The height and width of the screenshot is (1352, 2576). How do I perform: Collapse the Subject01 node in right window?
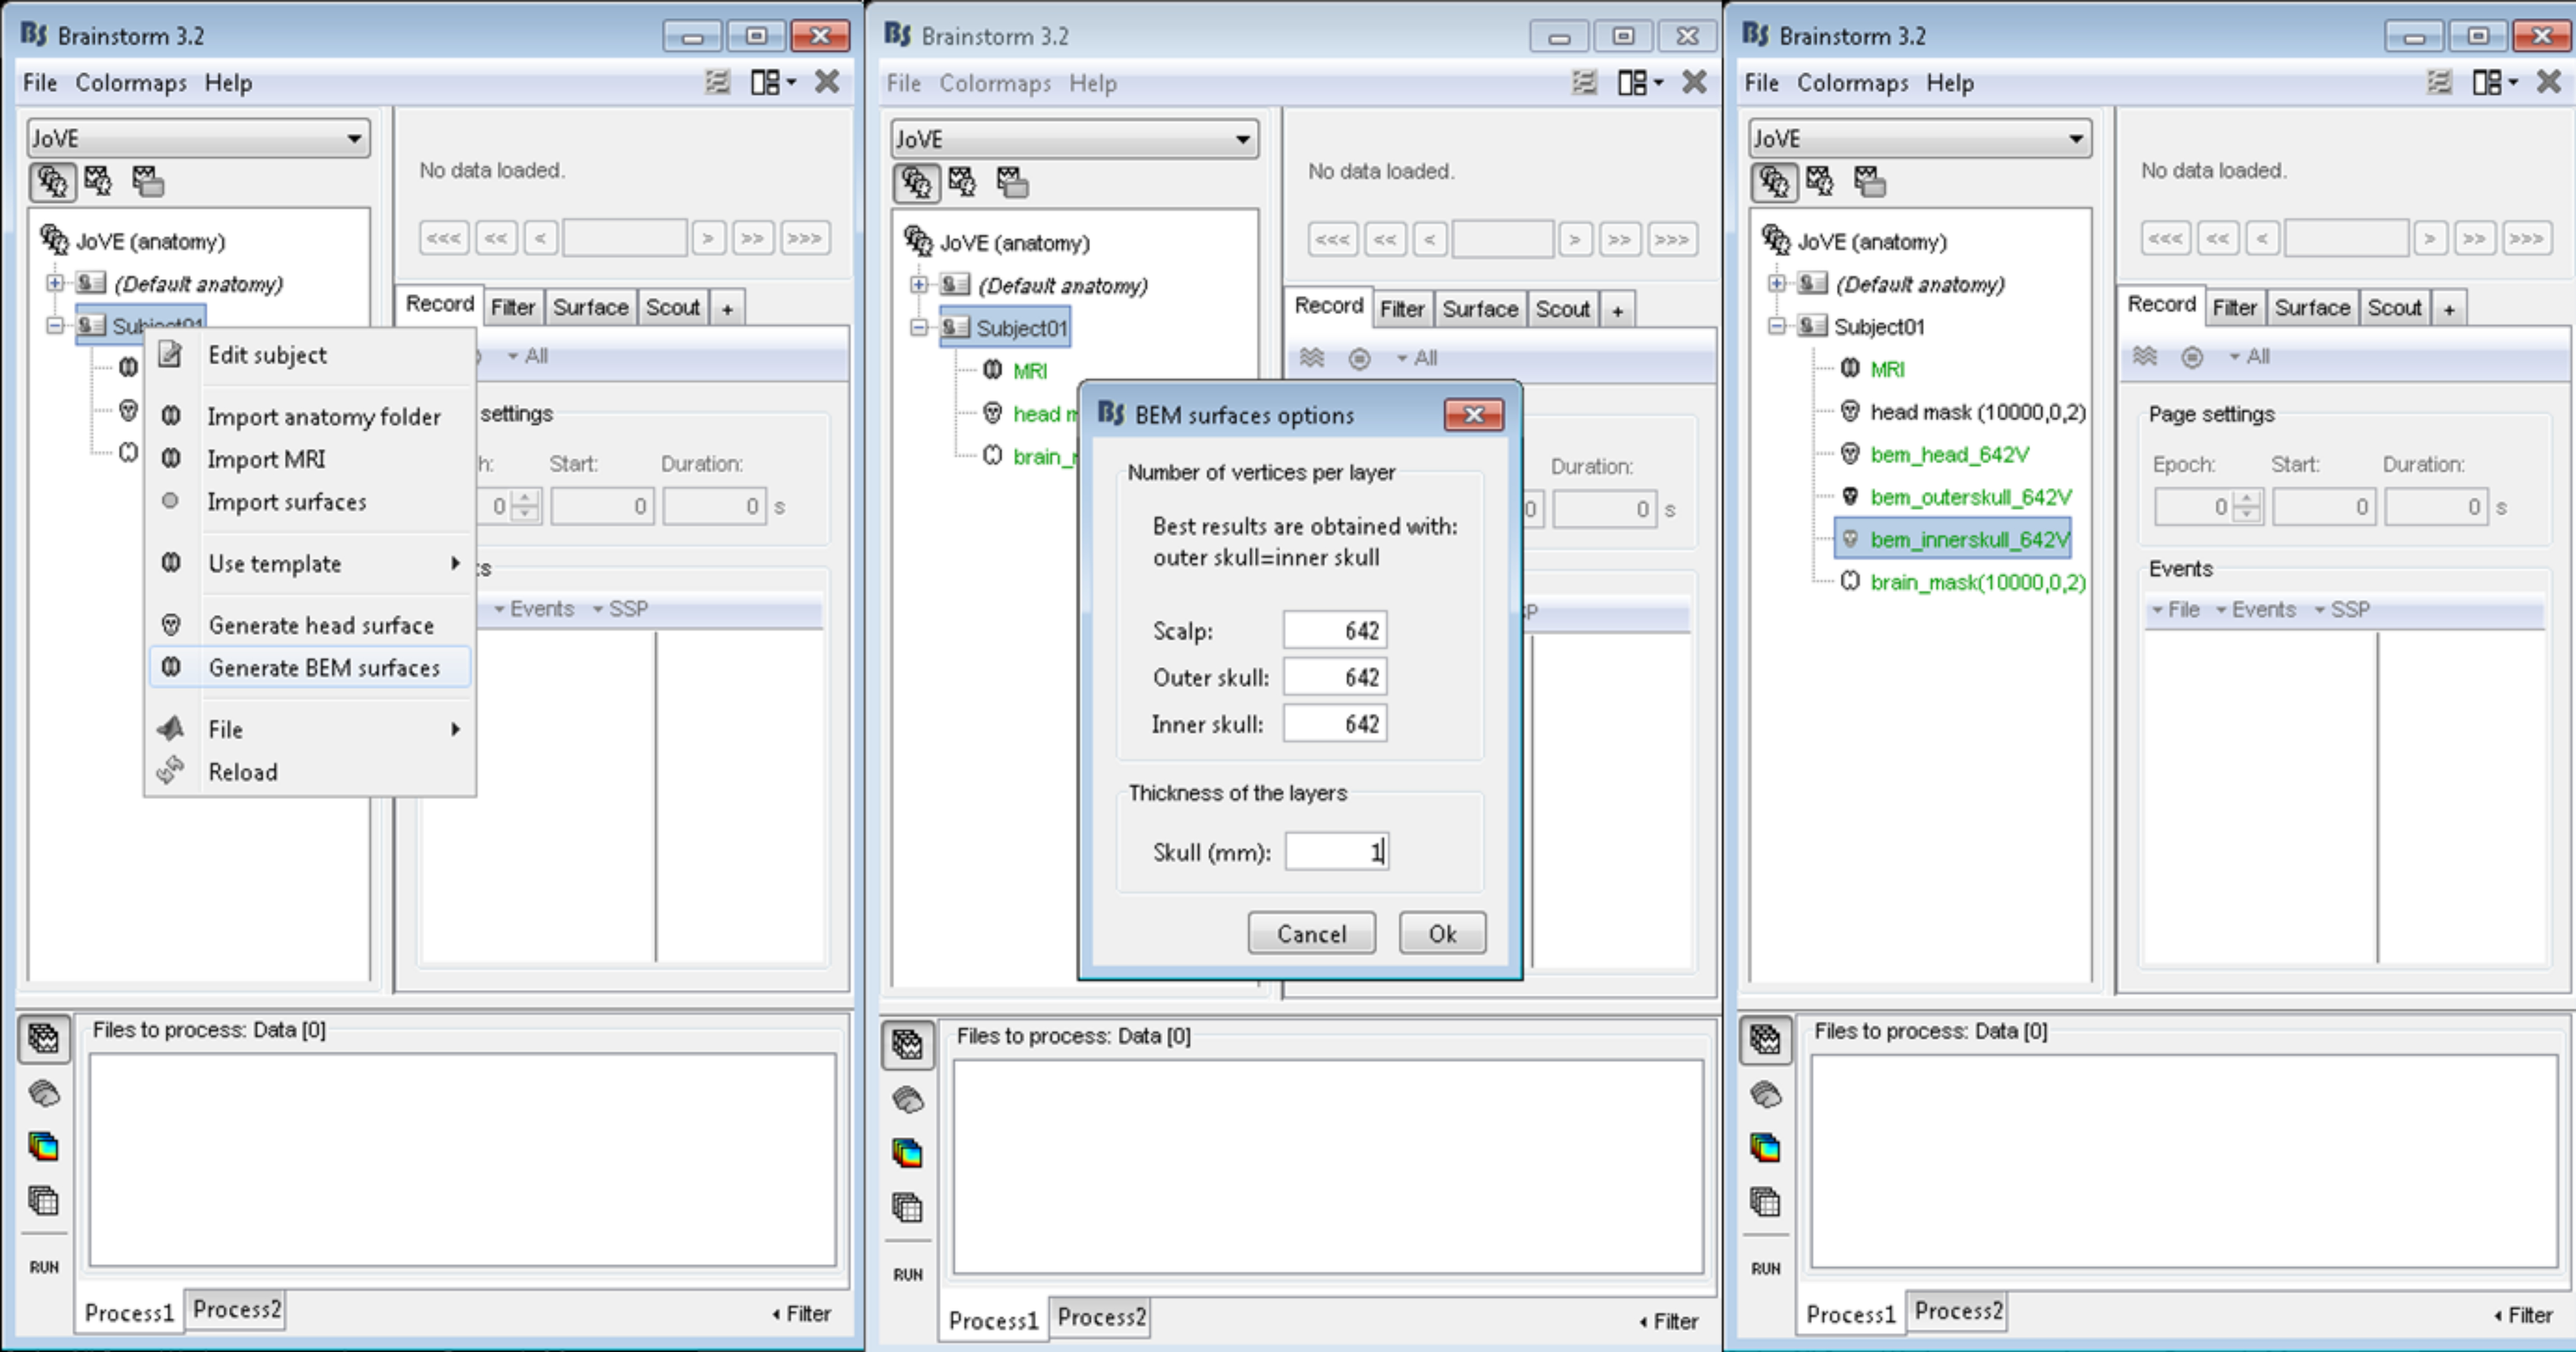pos(1777,326)
